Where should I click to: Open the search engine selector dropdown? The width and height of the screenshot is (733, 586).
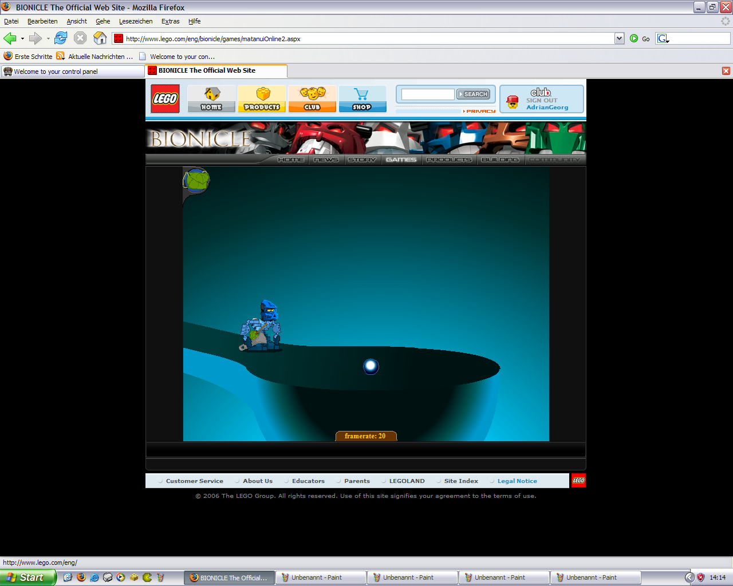point(663,38)
